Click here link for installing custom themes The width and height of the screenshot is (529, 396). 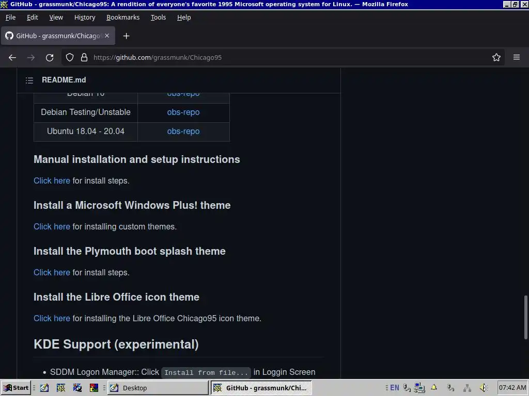pyautogui.click(x=52, y=227)
